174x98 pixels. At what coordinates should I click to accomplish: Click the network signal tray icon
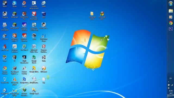point(172,85)
